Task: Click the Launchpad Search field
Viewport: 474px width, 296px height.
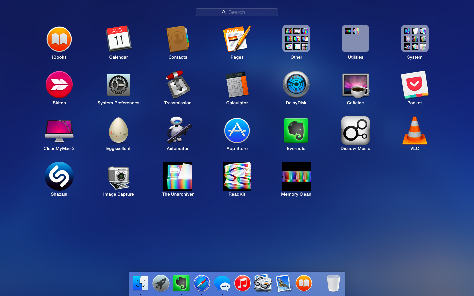Action: point(237,12)
